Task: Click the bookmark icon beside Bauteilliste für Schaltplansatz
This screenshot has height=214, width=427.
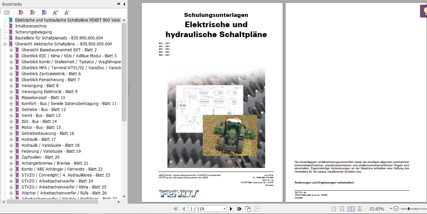Action: [11, 38]
